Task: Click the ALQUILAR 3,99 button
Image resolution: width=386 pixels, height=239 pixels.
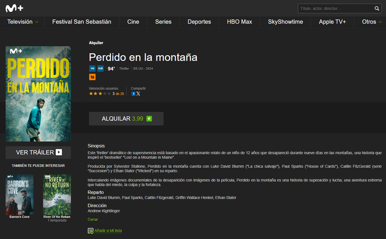Action: point(126,119)
